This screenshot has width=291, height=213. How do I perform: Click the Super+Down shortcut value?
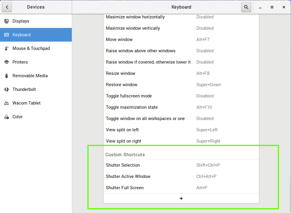(209, 85)
